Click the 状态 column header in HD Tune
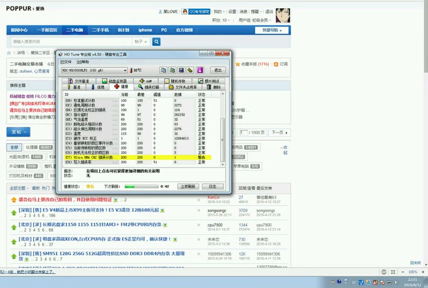428x288 pixels. (202, 95)
